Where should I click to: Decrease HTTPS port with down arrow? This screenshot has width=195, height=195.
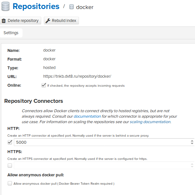[192, 167]
